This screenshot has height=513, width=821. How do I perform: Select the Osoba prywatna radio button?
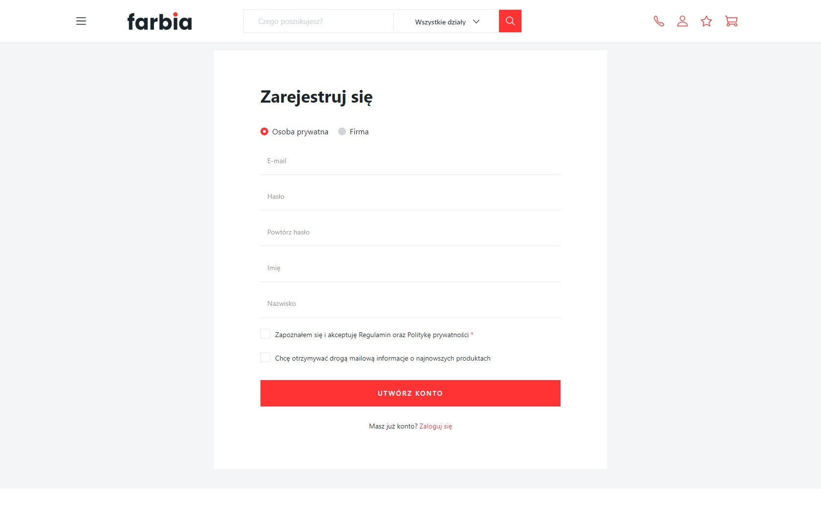click(264, 131)
